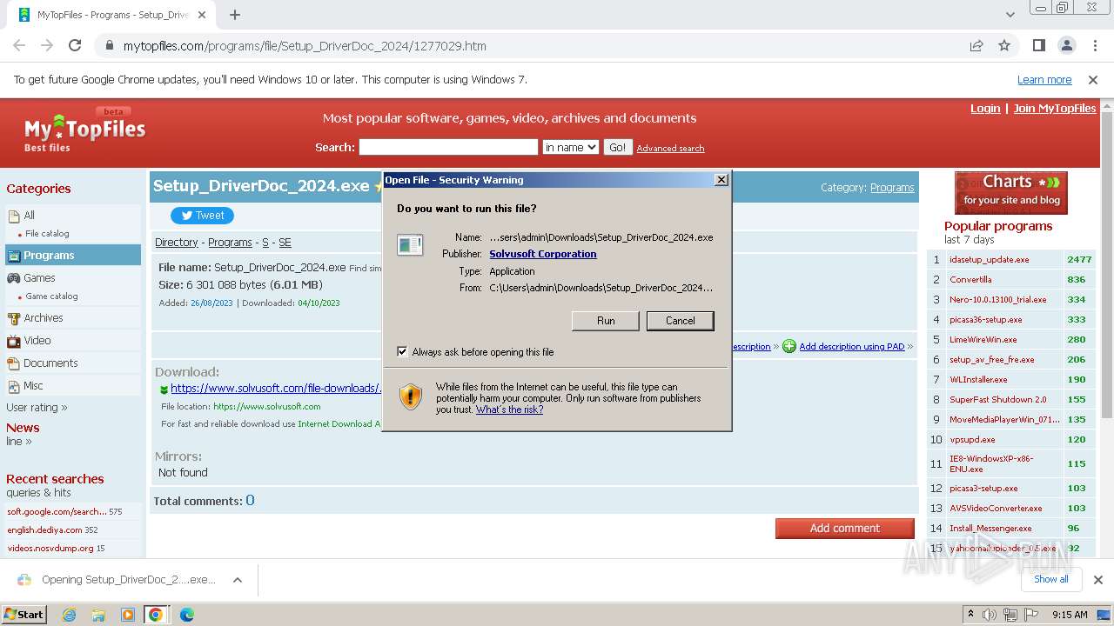Click the green plus add-description icon

pos(789,346)
